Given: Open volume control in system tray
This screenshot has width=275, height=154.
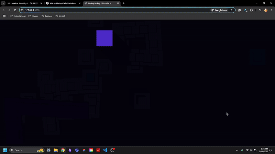Looking at the screenshot, I should [251, 150].
